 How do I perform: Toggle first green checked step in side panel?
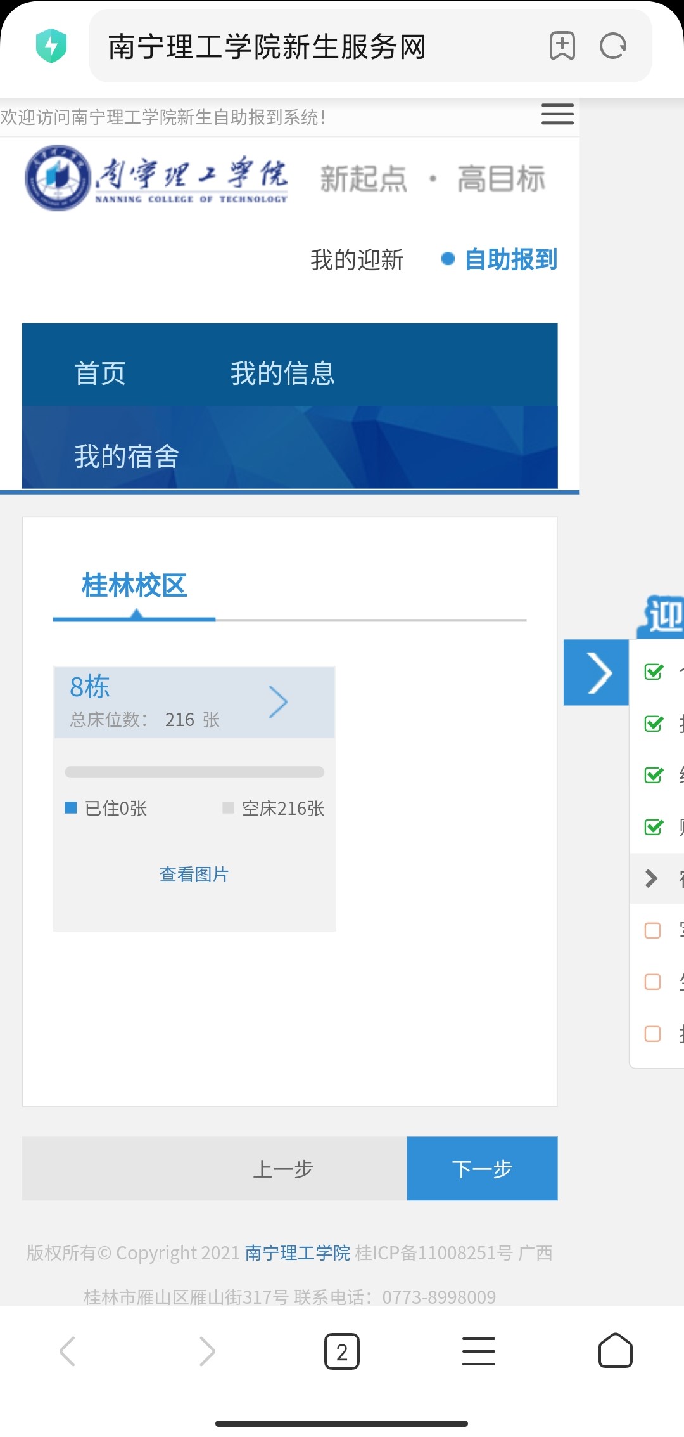[x=654, y=671]
